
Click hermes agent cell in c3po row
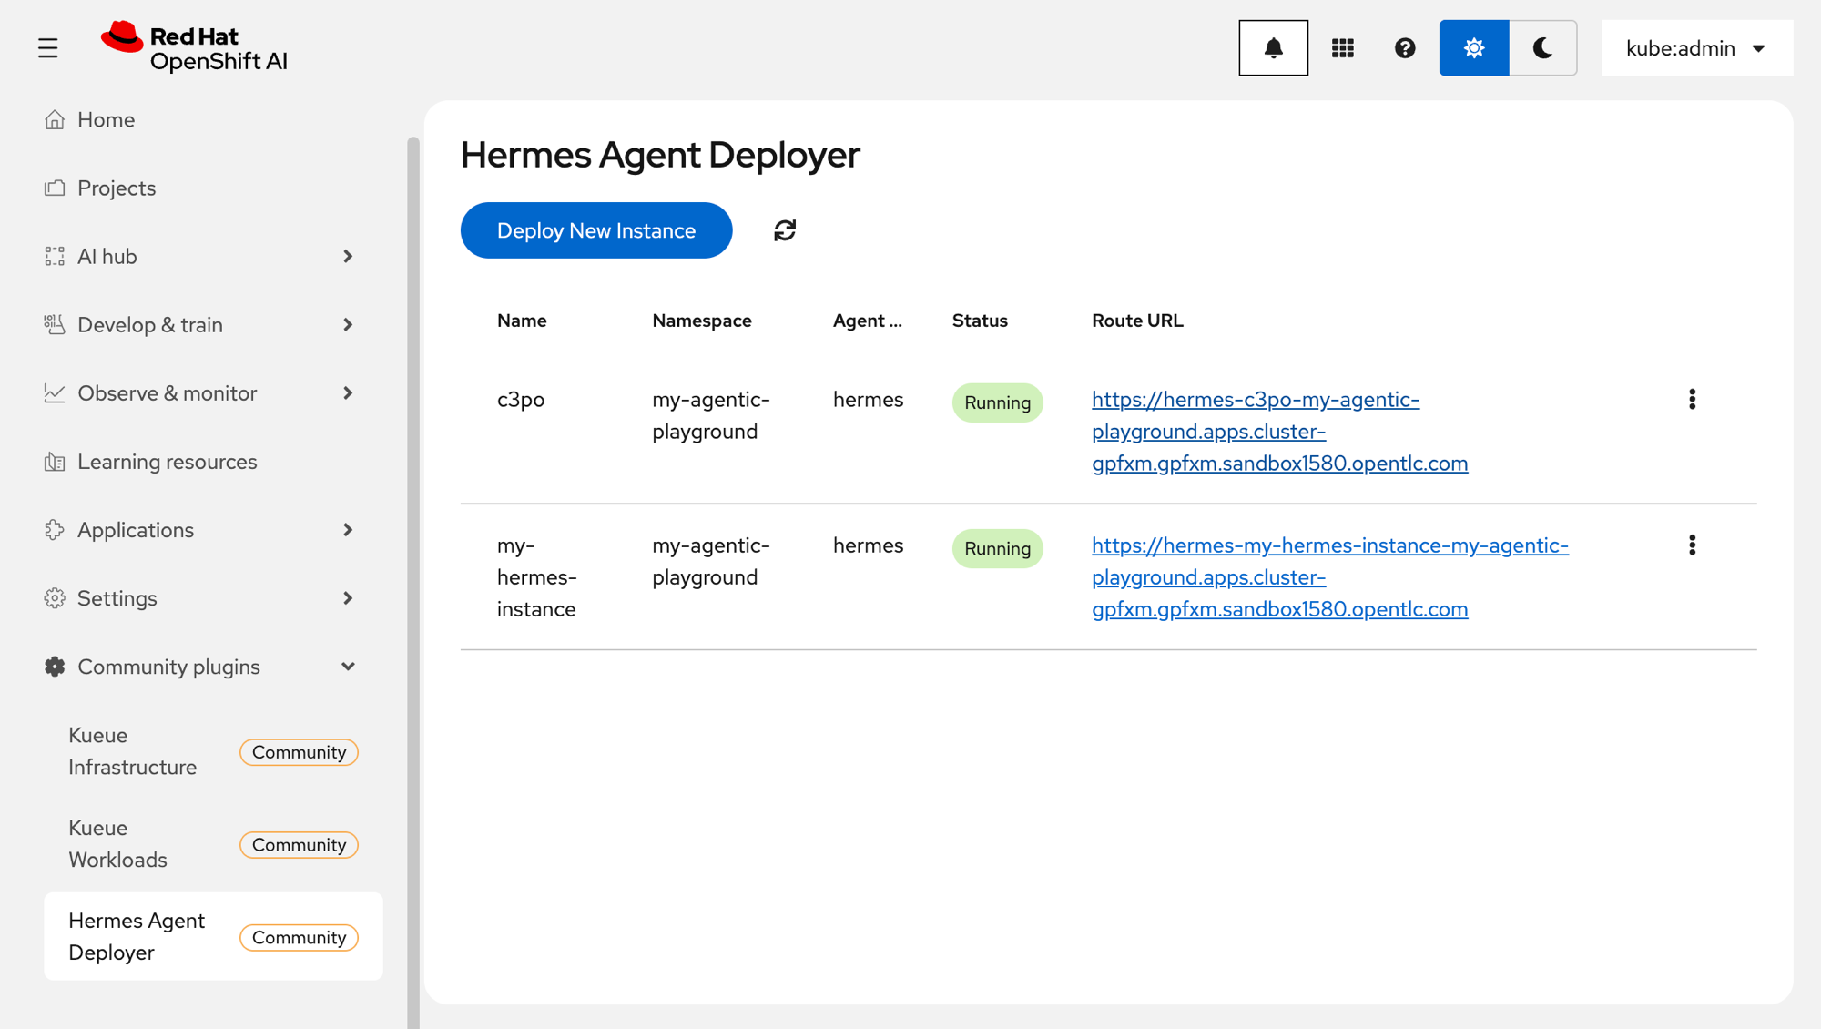click(x=868, y=400)
